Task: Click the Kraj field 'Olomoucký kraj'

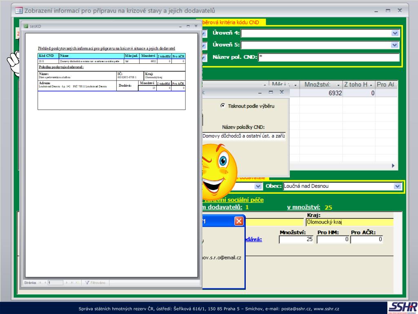Action: point(349,222)
